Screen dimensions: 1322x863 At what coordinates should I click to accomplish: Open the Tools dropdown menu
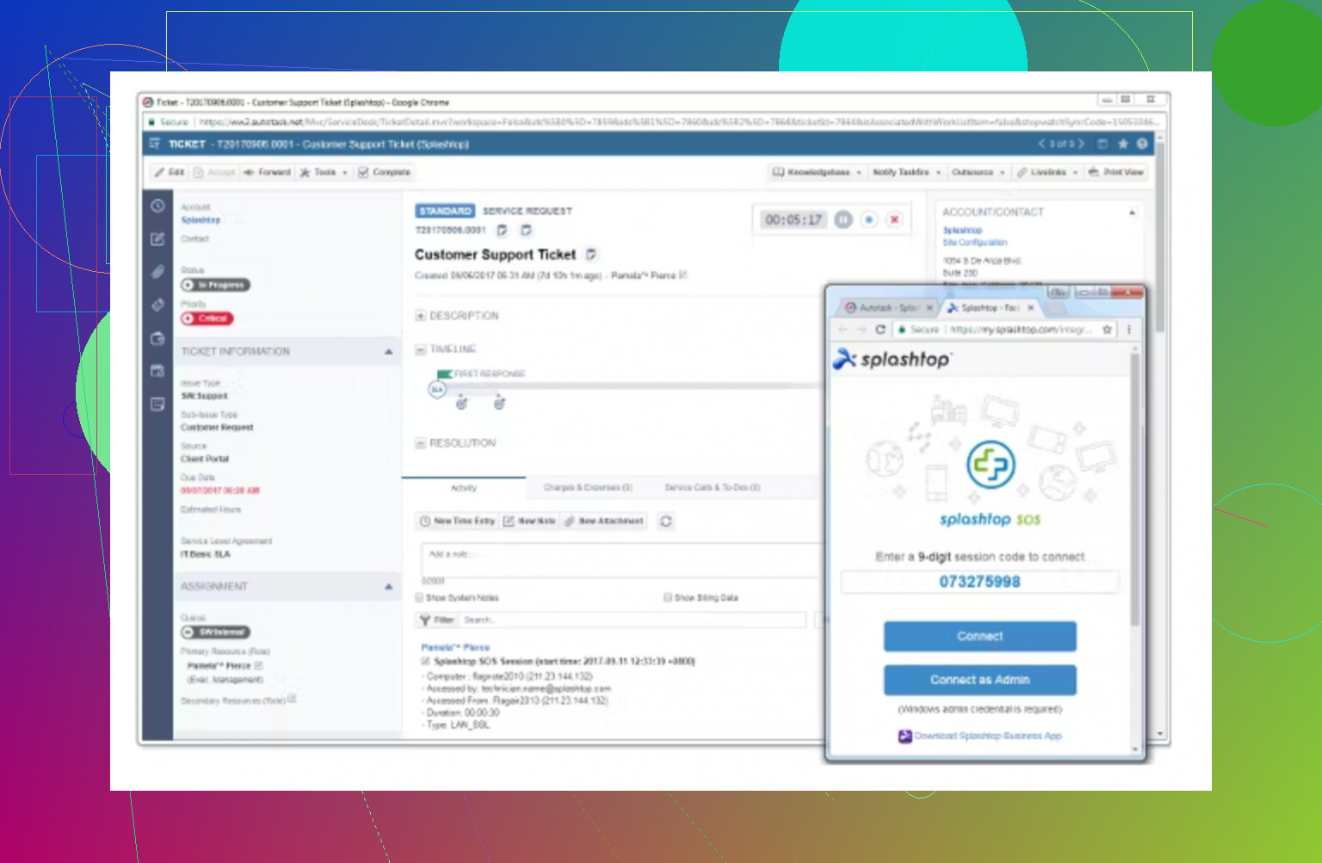(x=324, y=172)
